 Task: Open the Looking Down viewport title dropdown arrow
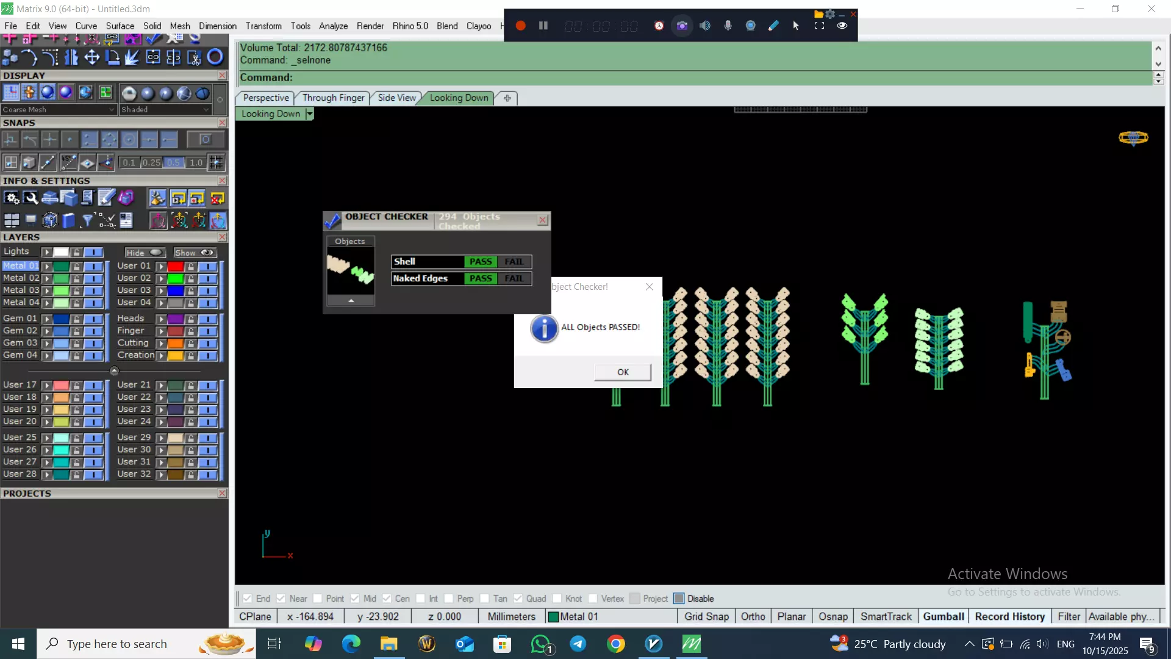coord(310,114)
